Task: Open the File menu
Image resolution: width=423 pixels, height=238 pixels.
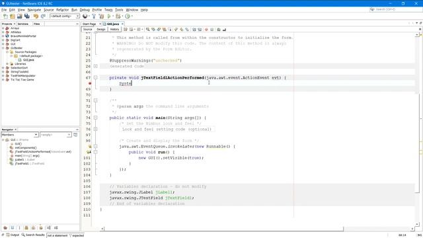Action: tap(4, 10)
